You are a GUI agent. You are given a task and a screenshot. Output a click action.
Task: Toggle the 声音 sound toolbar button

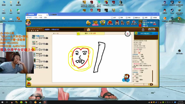[128, 18]
